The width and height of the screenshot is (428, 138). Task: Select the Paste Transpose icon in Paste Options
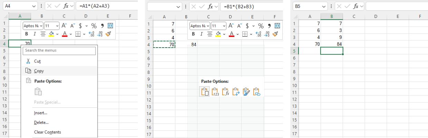coord(236,91)
